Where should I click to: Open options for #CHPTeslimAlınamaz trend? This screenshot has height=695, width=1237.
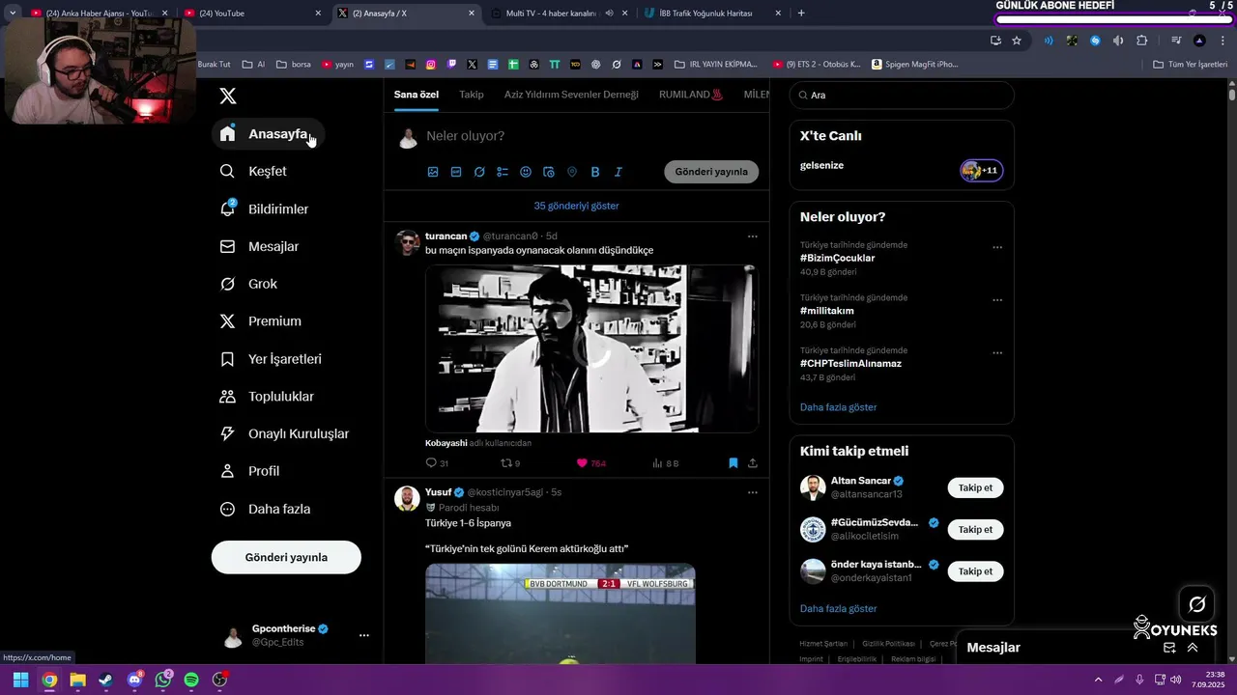pyautogui.click(x=997, y=353)
